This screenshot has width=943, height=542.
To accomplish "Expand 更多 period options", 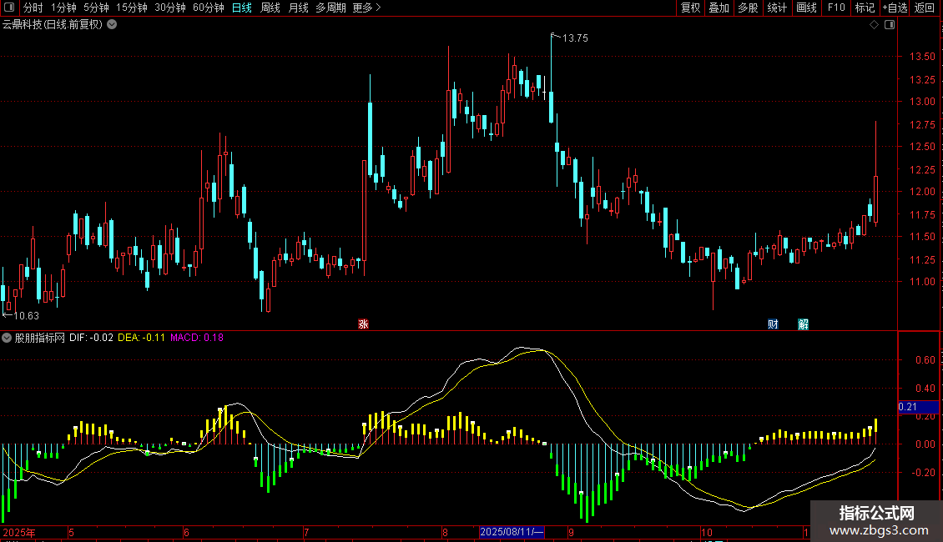I will point(366,8).
